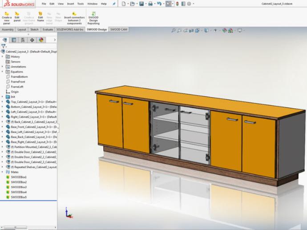
Task: Click the Edit panel button
Action: (17, 17)
